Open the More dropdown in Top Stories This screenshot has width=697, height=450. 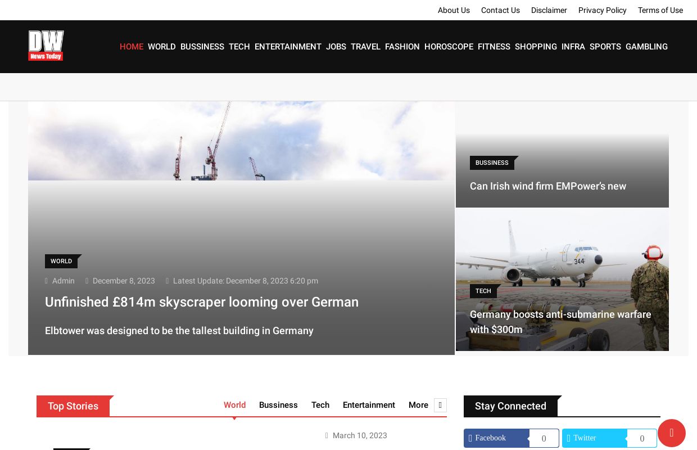418,405
